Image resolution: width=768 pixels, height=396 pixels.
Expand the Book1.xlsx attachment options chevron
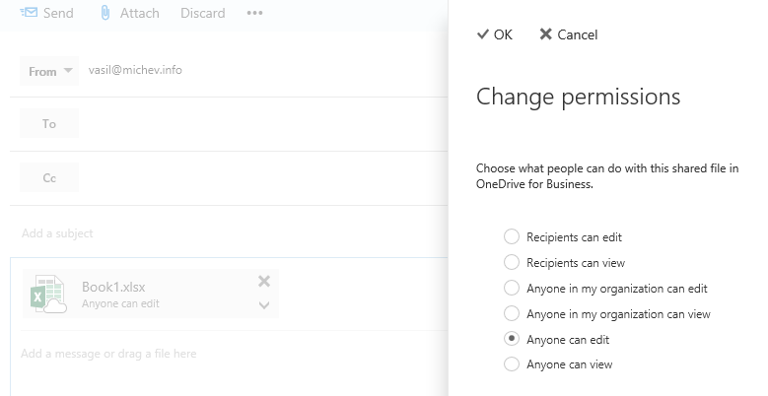coord(264,305)
